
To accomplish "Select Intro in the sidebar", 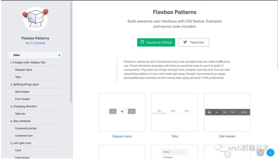I will (x=17, y=55).
